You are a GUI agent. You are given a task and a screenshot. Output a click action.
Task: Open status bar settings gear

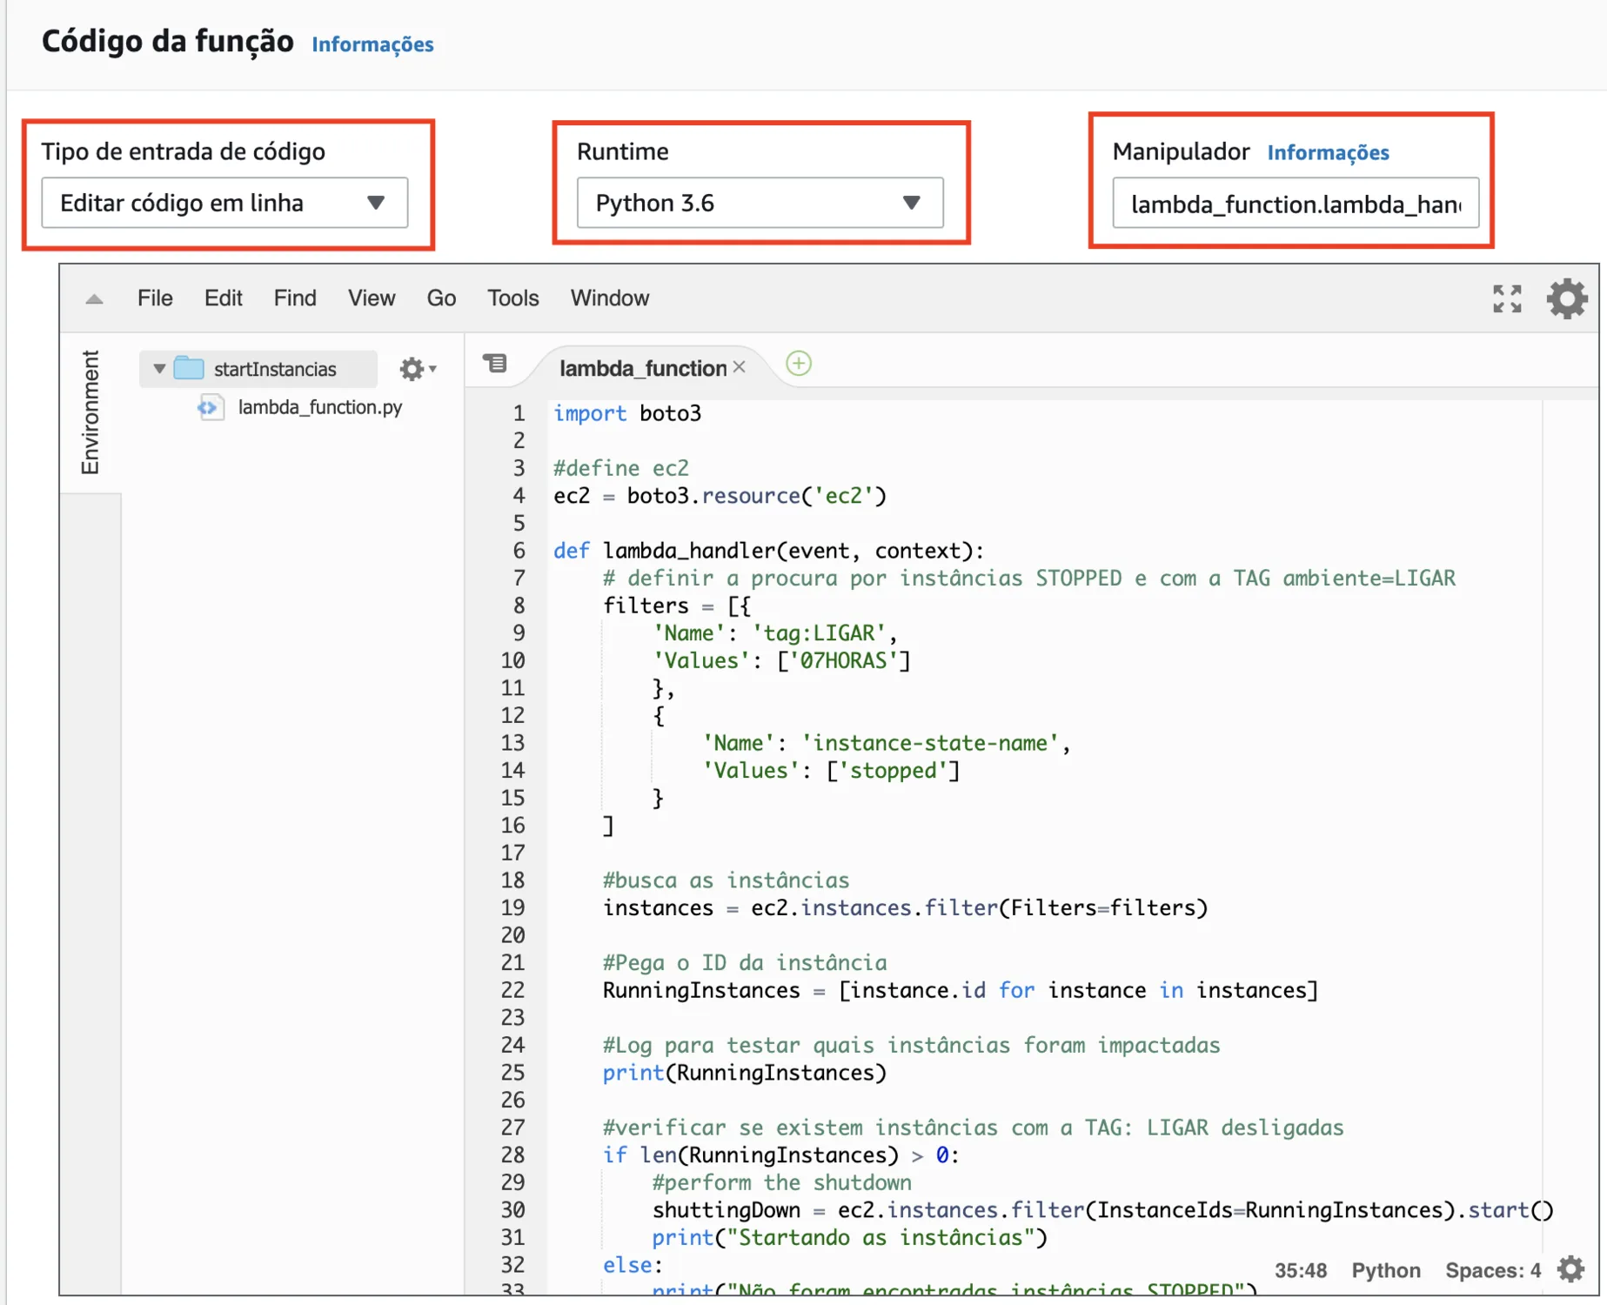coord(1570,1269)
